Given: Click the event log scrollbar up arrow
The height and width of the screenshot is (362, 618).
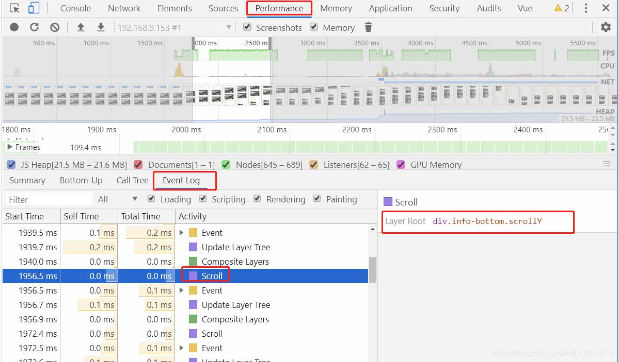Looking at the screenshot, I should pyautogui.click(x=372, y=229).
